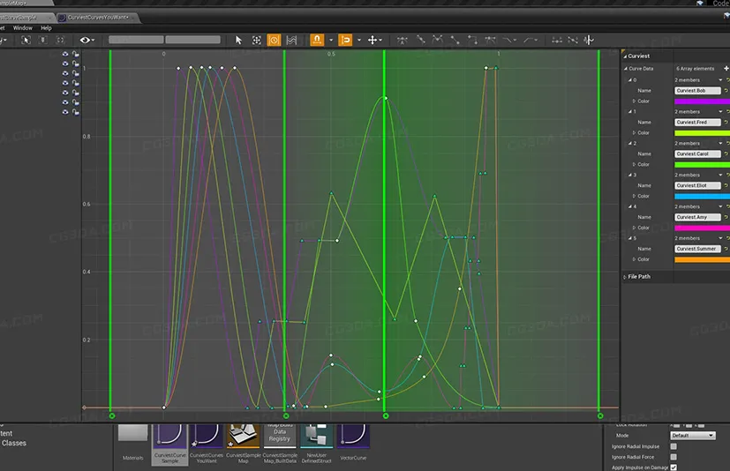Click the flatten tangents icon
The height and width of the screenshot is (471, 730).
(x=557, y=40)
